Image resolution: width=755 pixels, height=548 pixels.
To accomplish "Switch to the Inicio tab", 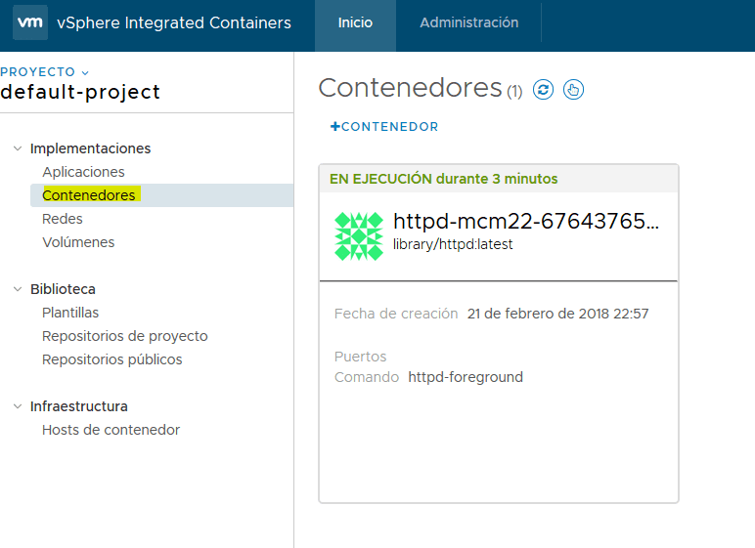I will [x=355, y=22].
